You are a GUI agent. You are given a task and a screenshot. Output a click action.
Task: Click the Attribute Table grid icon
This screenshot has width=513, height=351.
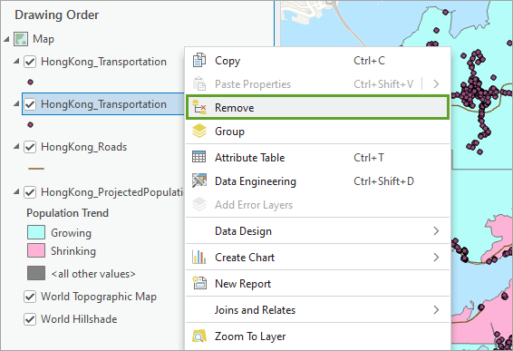[x=198, y=157]
